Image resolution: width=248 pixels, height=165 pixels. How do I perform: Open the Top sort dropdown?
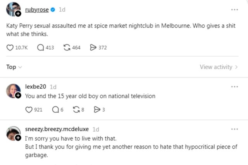(14, 67)
